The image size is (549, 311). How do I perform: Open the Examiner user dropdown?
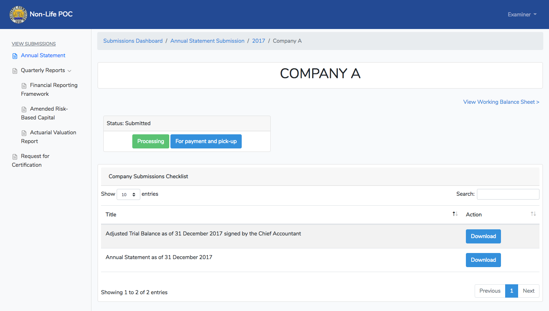pyautogui.click(x=522, y=15)
